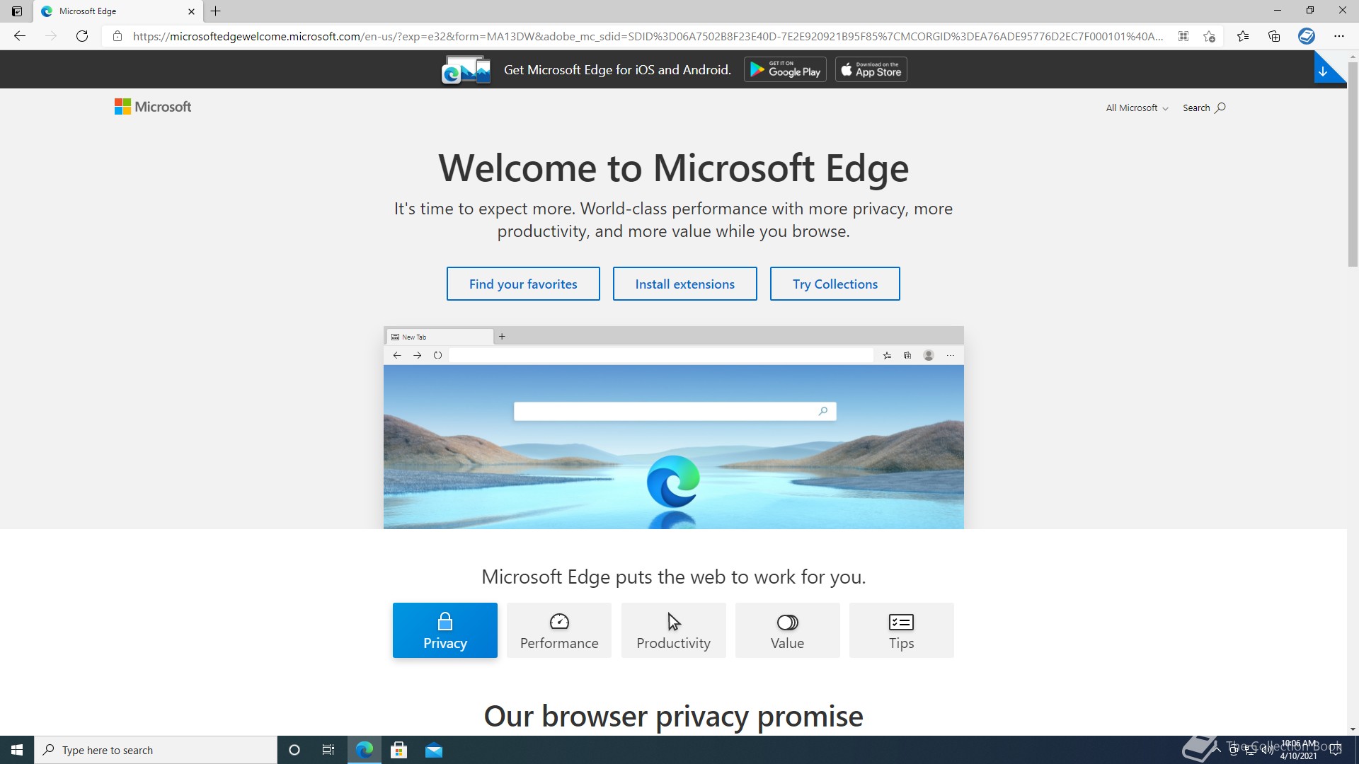Open the Action Center notifications icon

(1336, 750)
